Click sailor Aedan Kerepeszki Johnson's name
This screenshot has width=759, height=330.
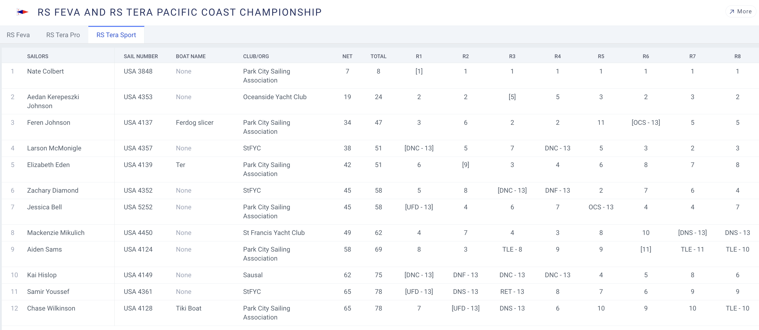(53, 101)
